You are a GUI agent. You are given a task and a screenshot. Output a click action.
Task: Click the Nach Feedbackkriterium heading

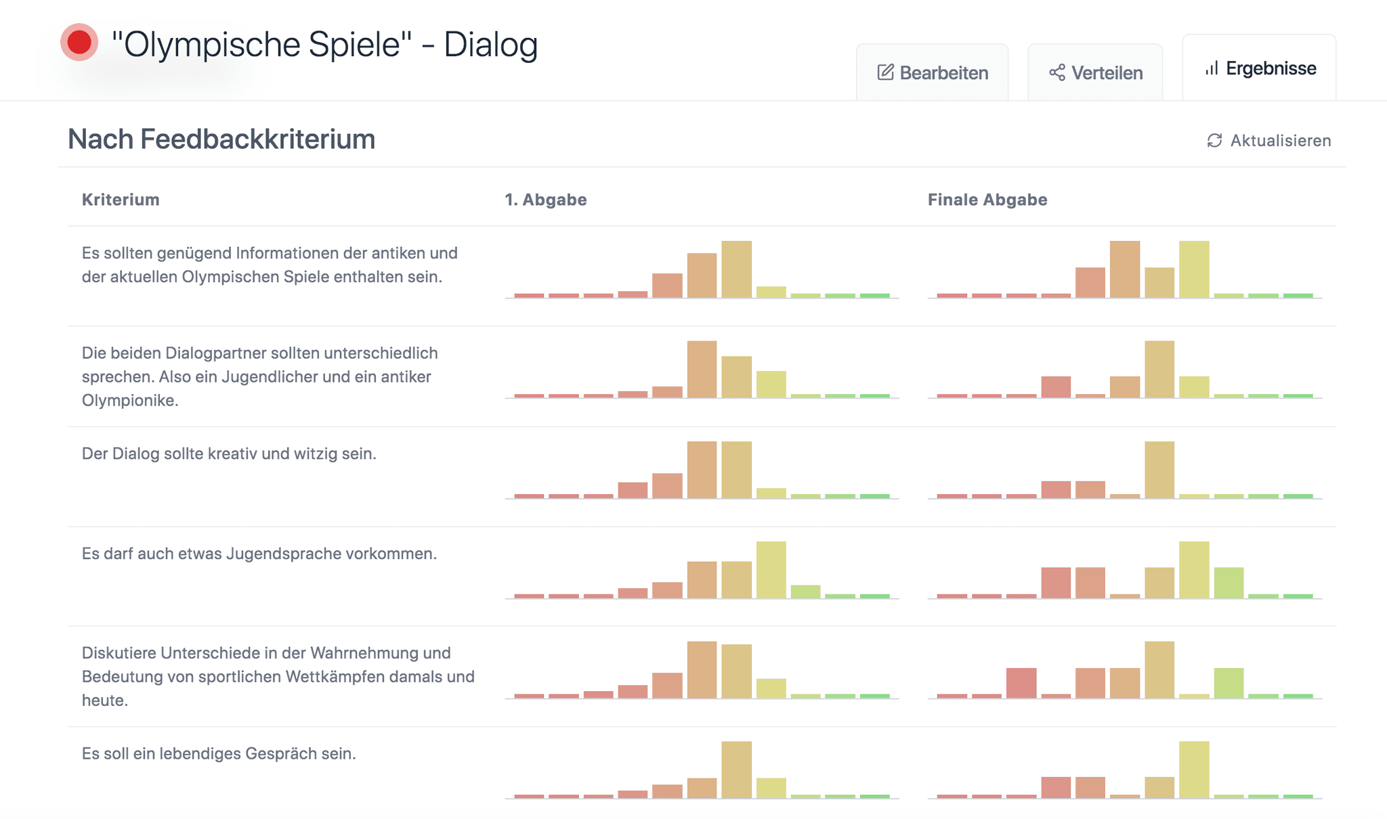(x=221, y=139)
